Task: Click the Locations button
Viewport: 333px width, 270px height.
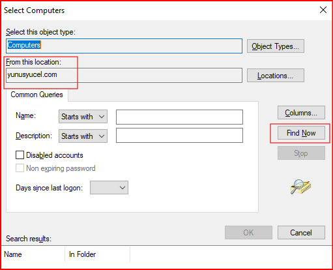Action: click(x=276, y=76)
